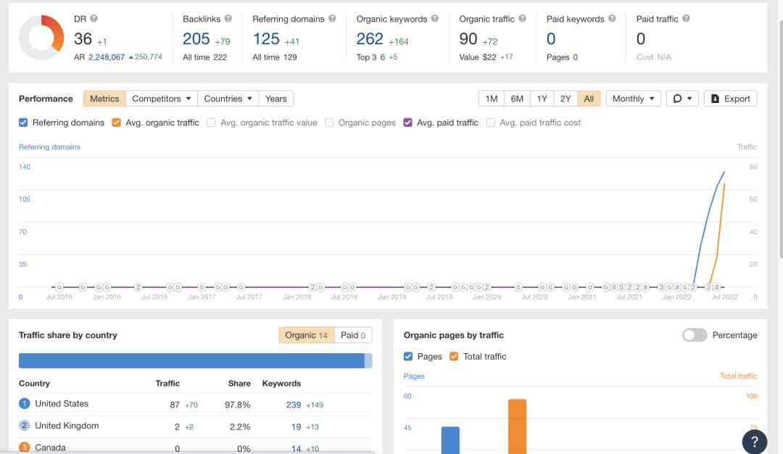Click the United Kingdom country name

coord(67,426)
